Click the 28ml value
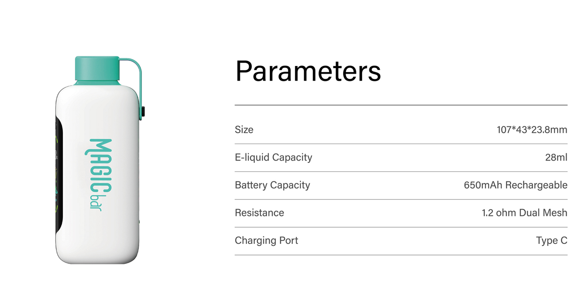The height and width of the screenshot is (294, 578). pos(556,157)
